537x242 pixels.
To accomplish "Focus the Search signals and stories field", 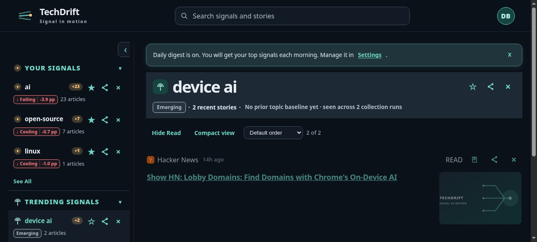I will click(x=292, y=16).
